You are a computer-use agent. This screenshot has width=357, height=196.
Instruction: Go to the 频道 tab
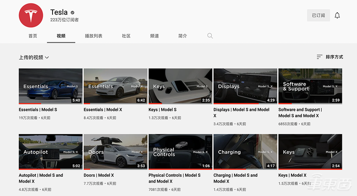pyautogui.click(x=154, y=36)
